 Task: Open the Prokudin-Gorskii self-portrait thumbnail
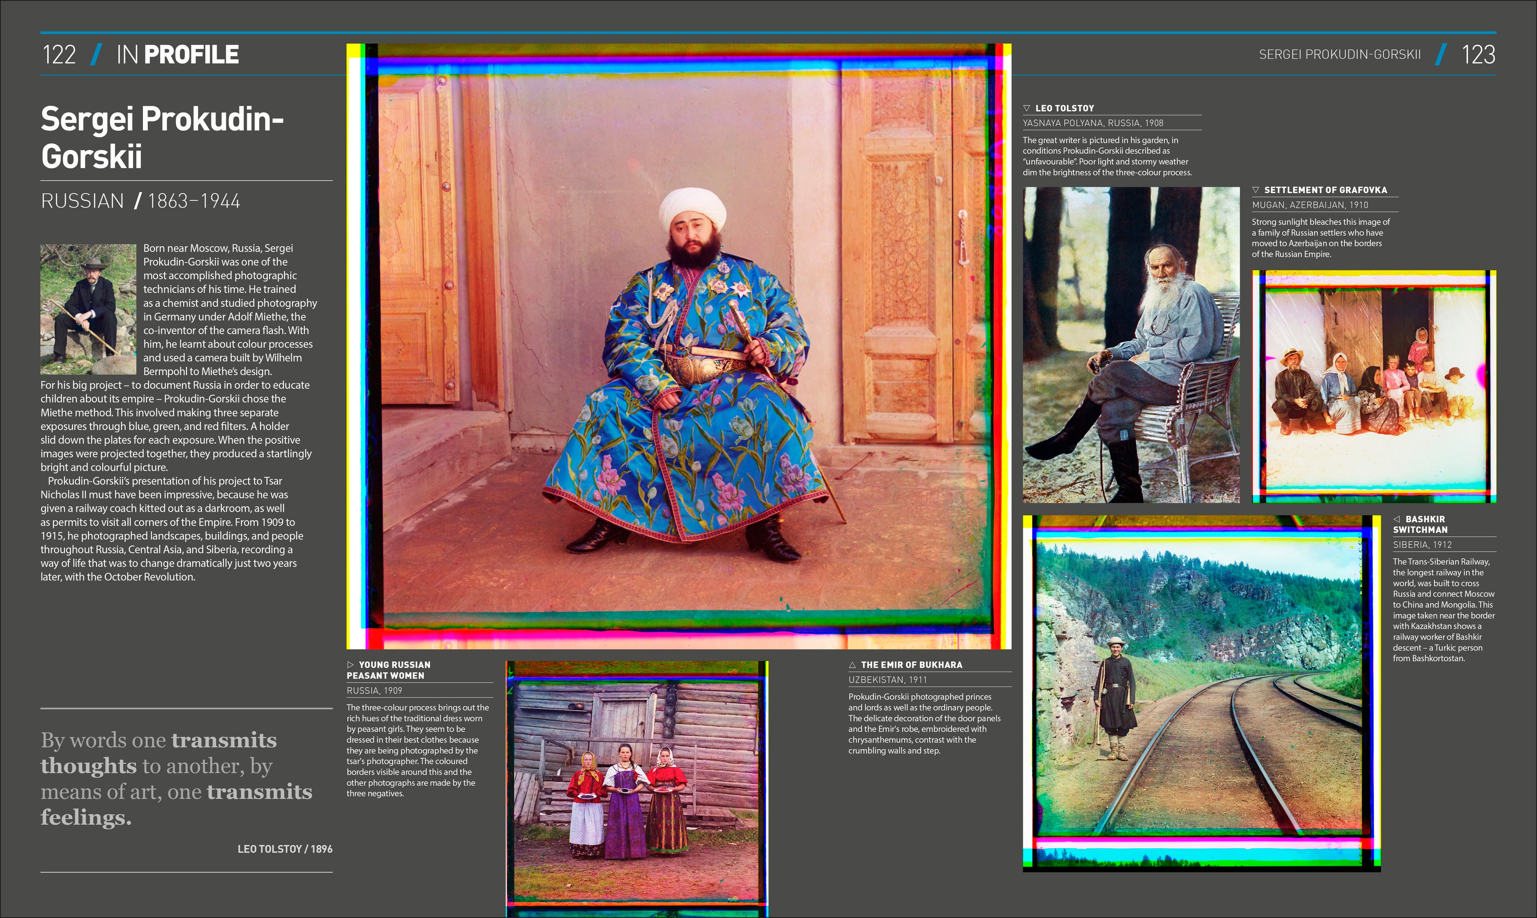click(88, 309)
